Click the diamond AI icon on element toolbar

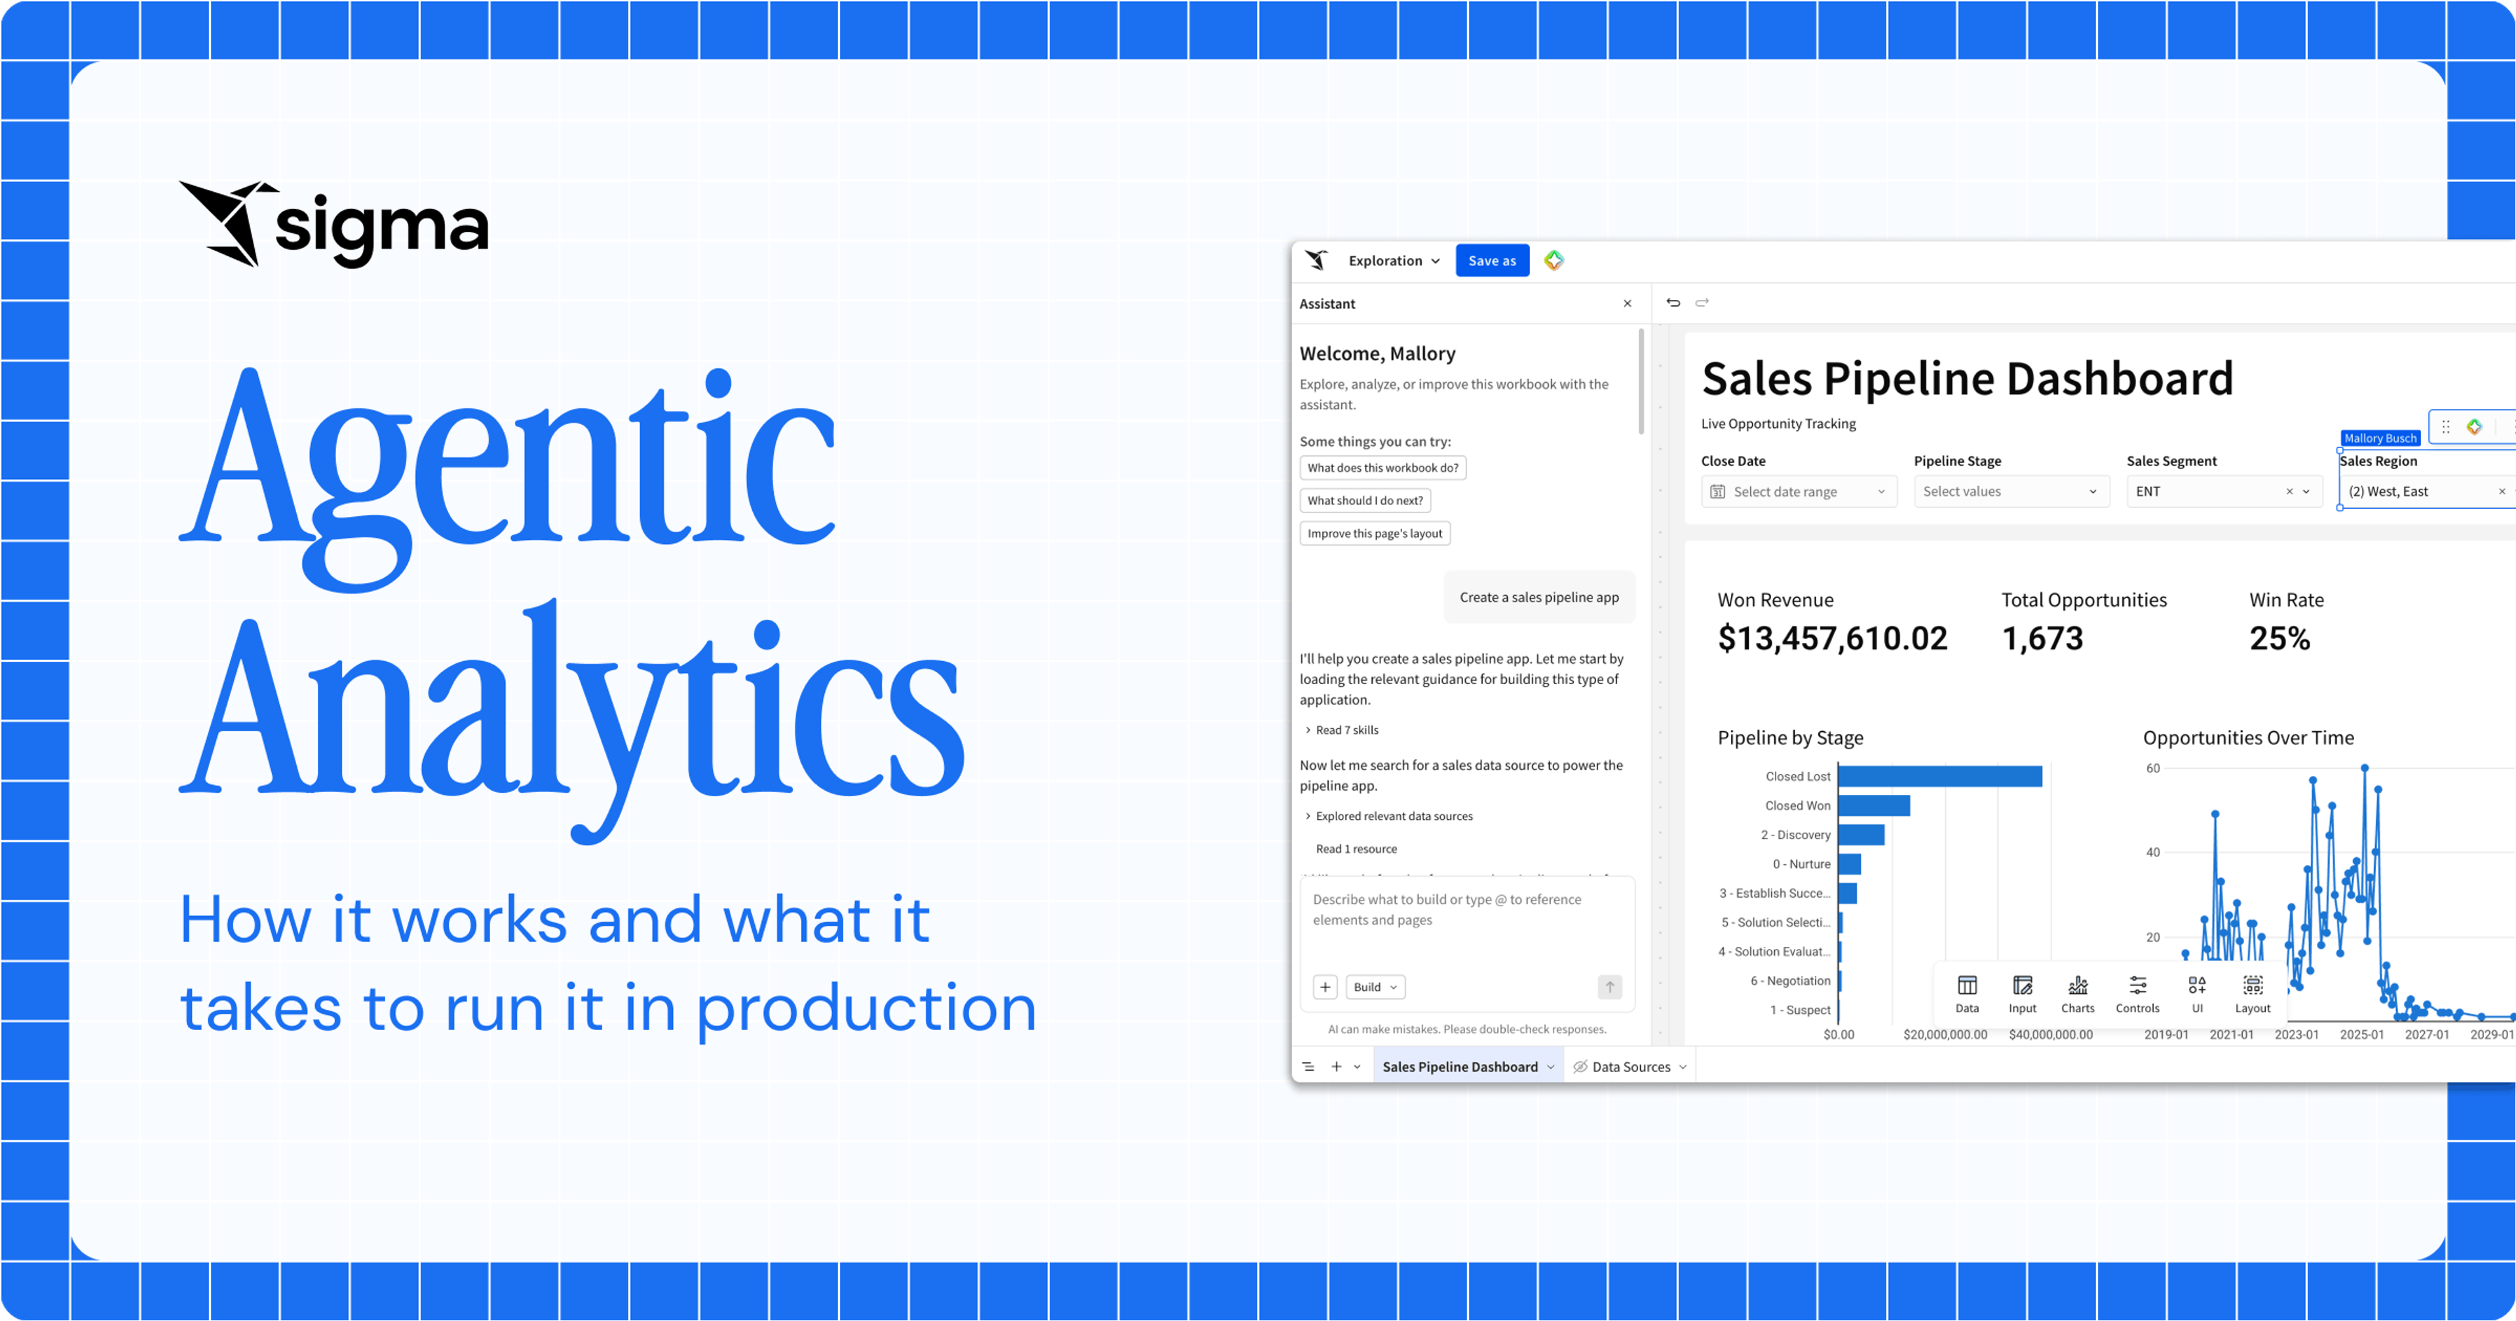2474,427
